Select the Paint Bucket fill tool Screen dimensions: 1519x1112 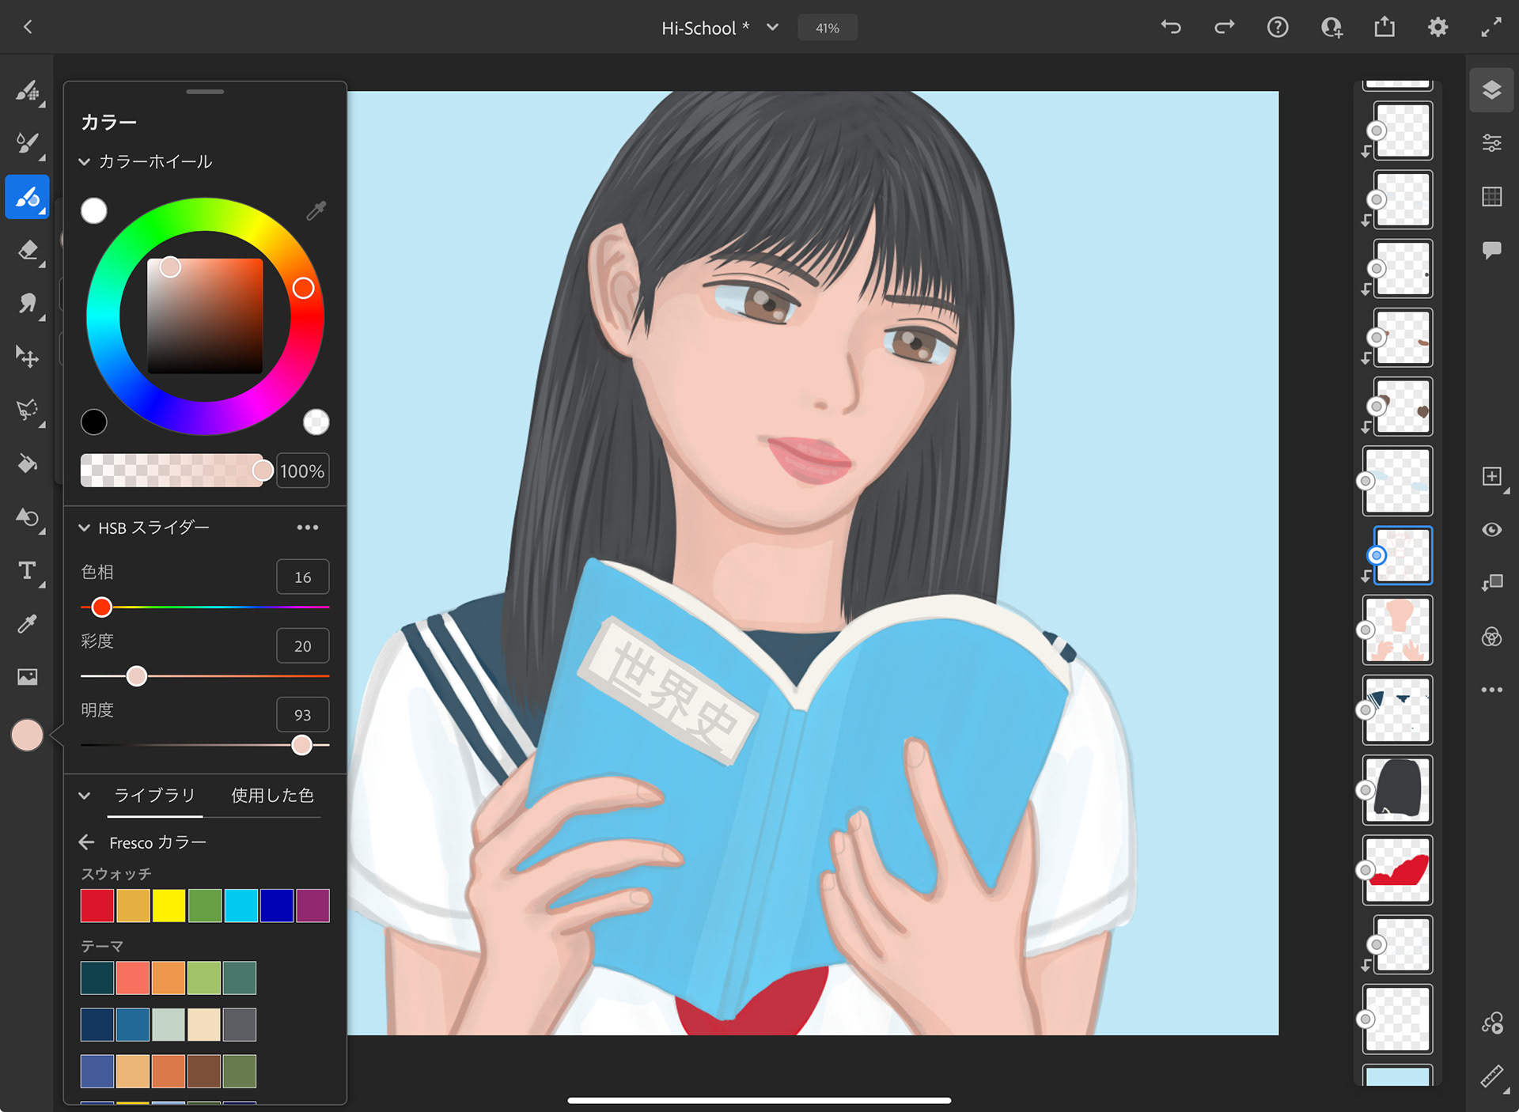pos(28,463)
